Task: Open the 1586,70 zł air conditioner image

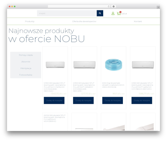Action: click(x=143, y=65)
